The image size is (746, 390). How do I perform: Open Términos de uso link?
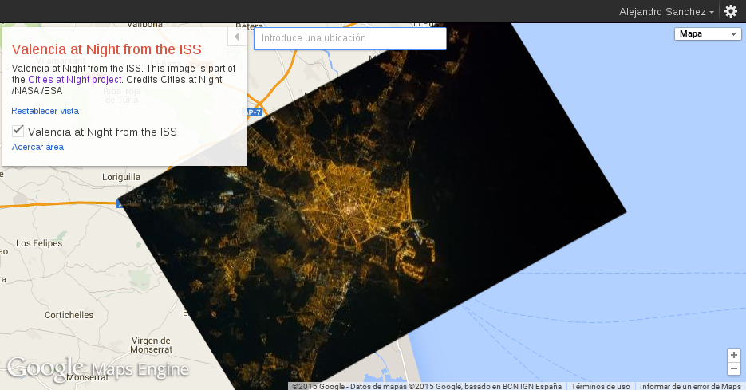601,386
